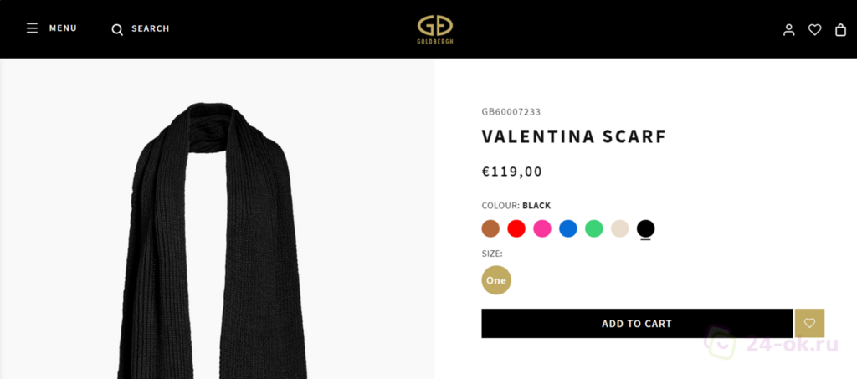Select the One size option
Image resolution: width=857 pixels, height=379 pixels.
coord(496,280)
